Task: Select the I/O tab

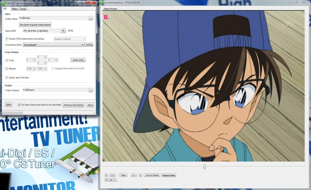Action: [5, 9]
